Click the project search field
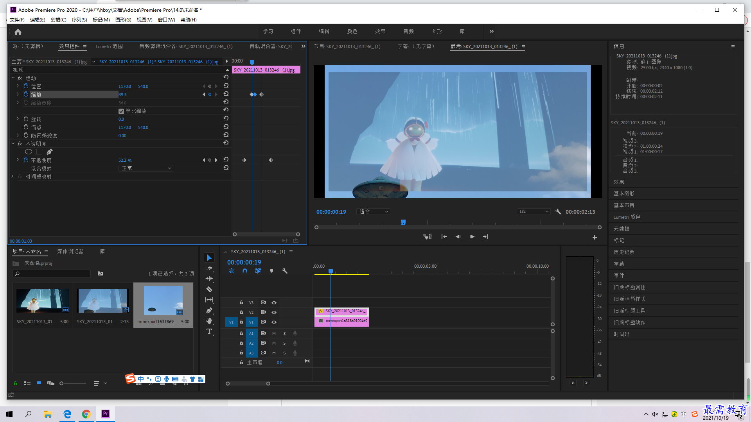The width and height of the screenshot is (751, 422). (x=52, y=274)
